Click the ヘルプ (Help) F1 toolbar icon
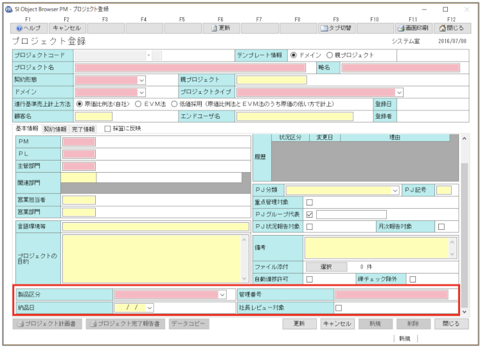The width and height of the screenshot is (482, 348). [x=20, y=28]
